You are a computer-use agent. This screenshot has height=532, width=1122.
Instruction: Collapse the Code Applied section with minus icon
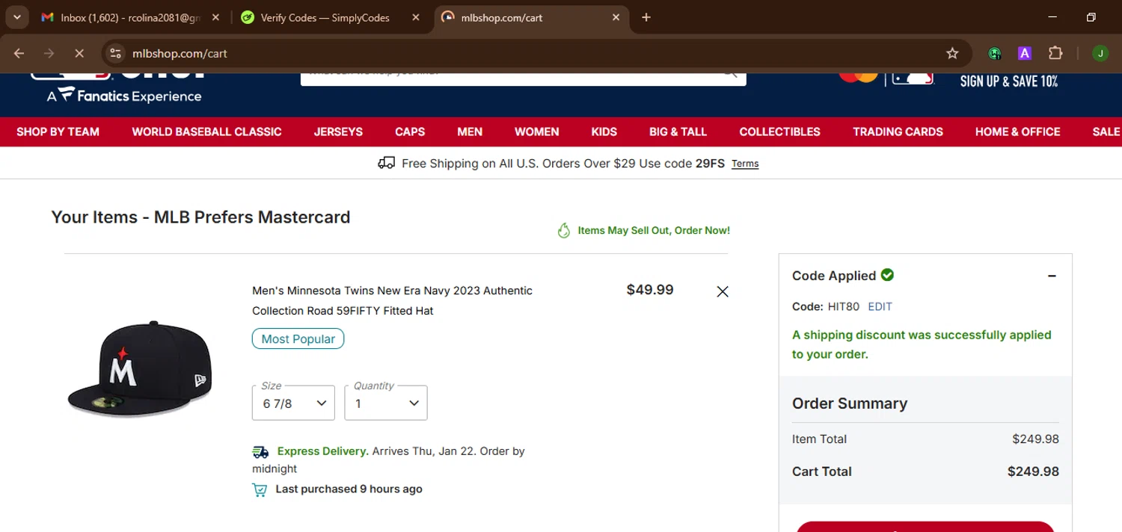pos(1052,276)
